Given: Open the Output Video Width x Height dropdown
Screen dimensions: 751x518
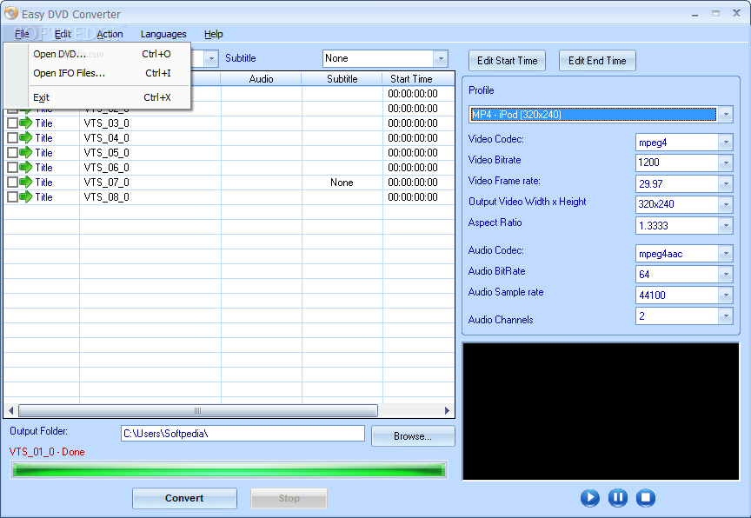Looking at the screenshot, I should (726, 204).
